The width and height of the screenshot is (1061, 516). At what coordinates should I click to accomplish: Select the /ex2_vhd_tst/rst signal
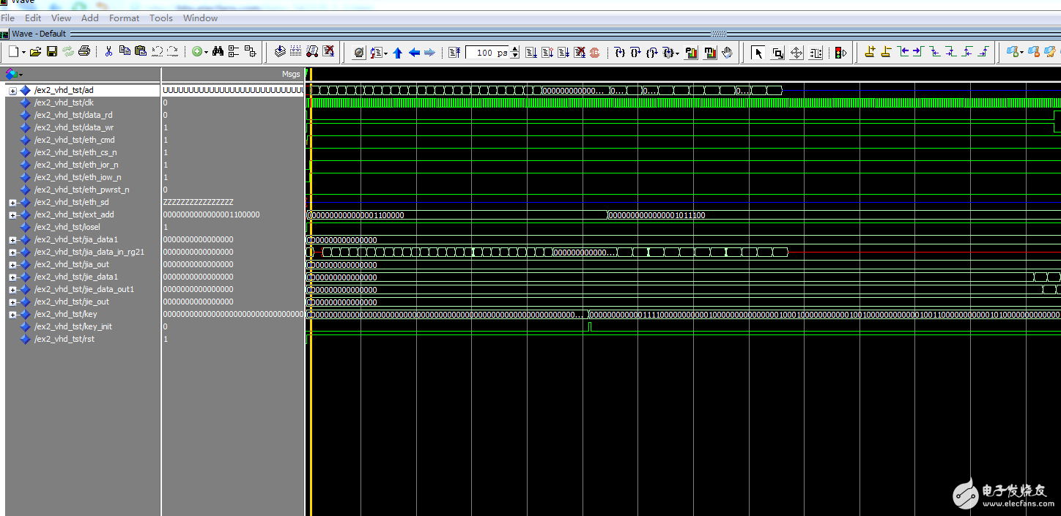[64, 339]
